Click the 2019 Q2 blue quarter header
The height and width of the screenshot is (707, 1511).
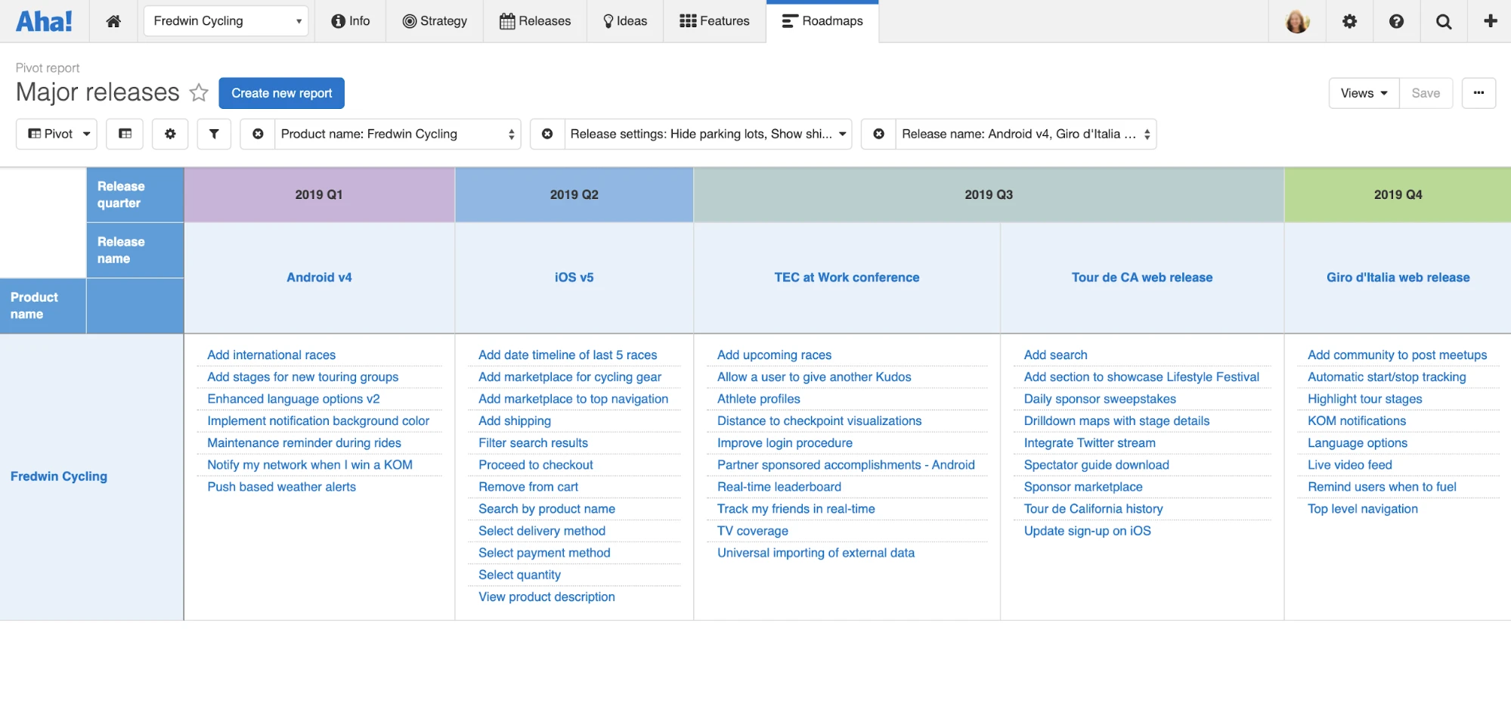(574, 194)
